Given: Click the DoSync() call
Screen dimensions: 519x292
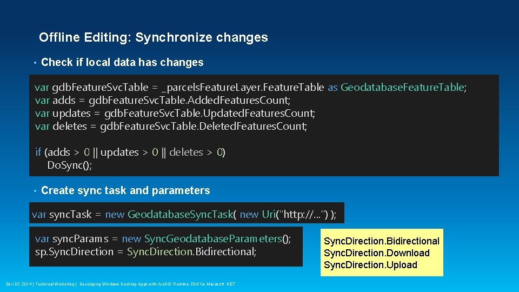Looking at the screenshot, I should [x=70, y=165].
